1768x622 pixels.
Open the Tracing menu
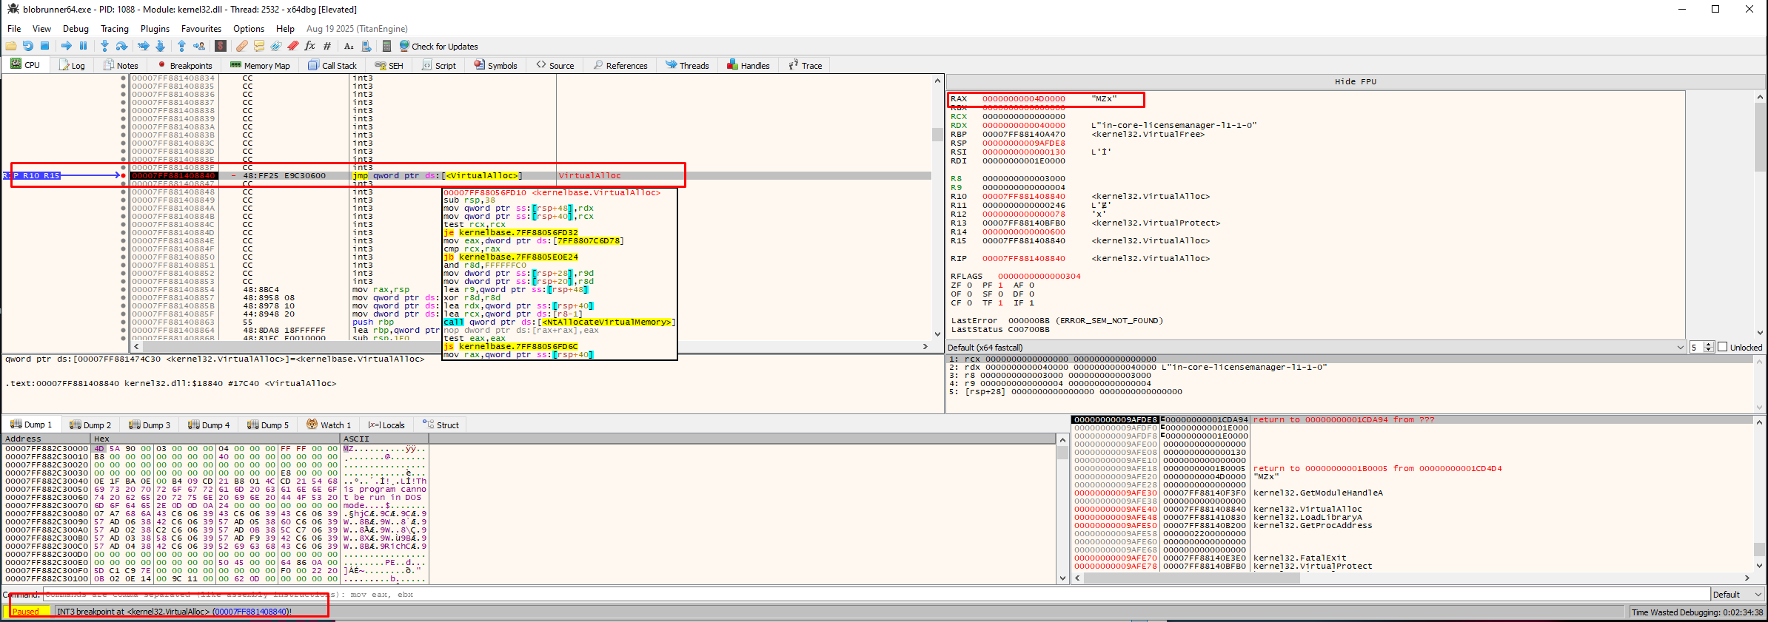[115, 29]
